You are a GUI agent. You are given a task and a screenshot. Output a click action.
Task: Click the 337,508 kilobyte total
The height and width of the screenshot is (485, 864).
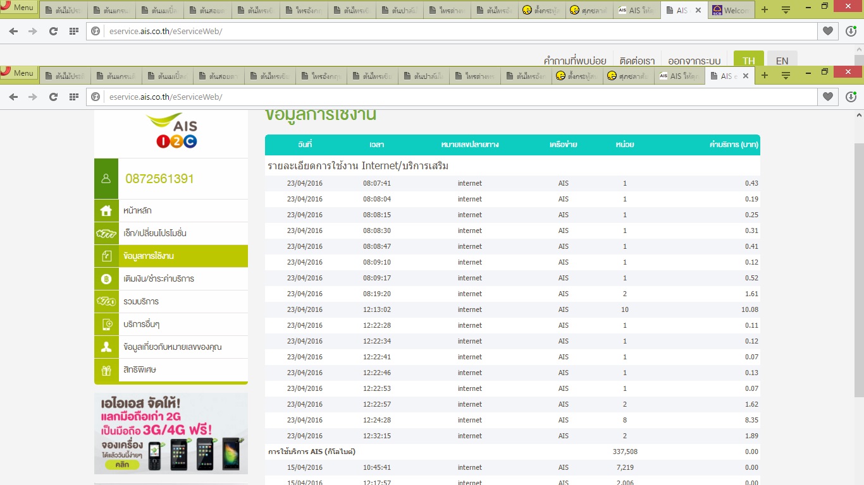625,452
